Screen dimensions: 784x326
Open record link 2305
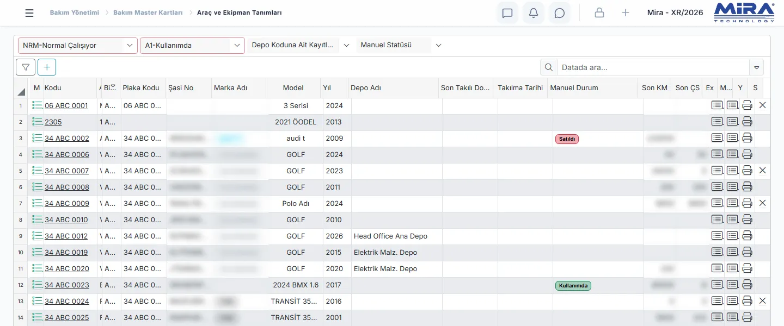[53, 122]
